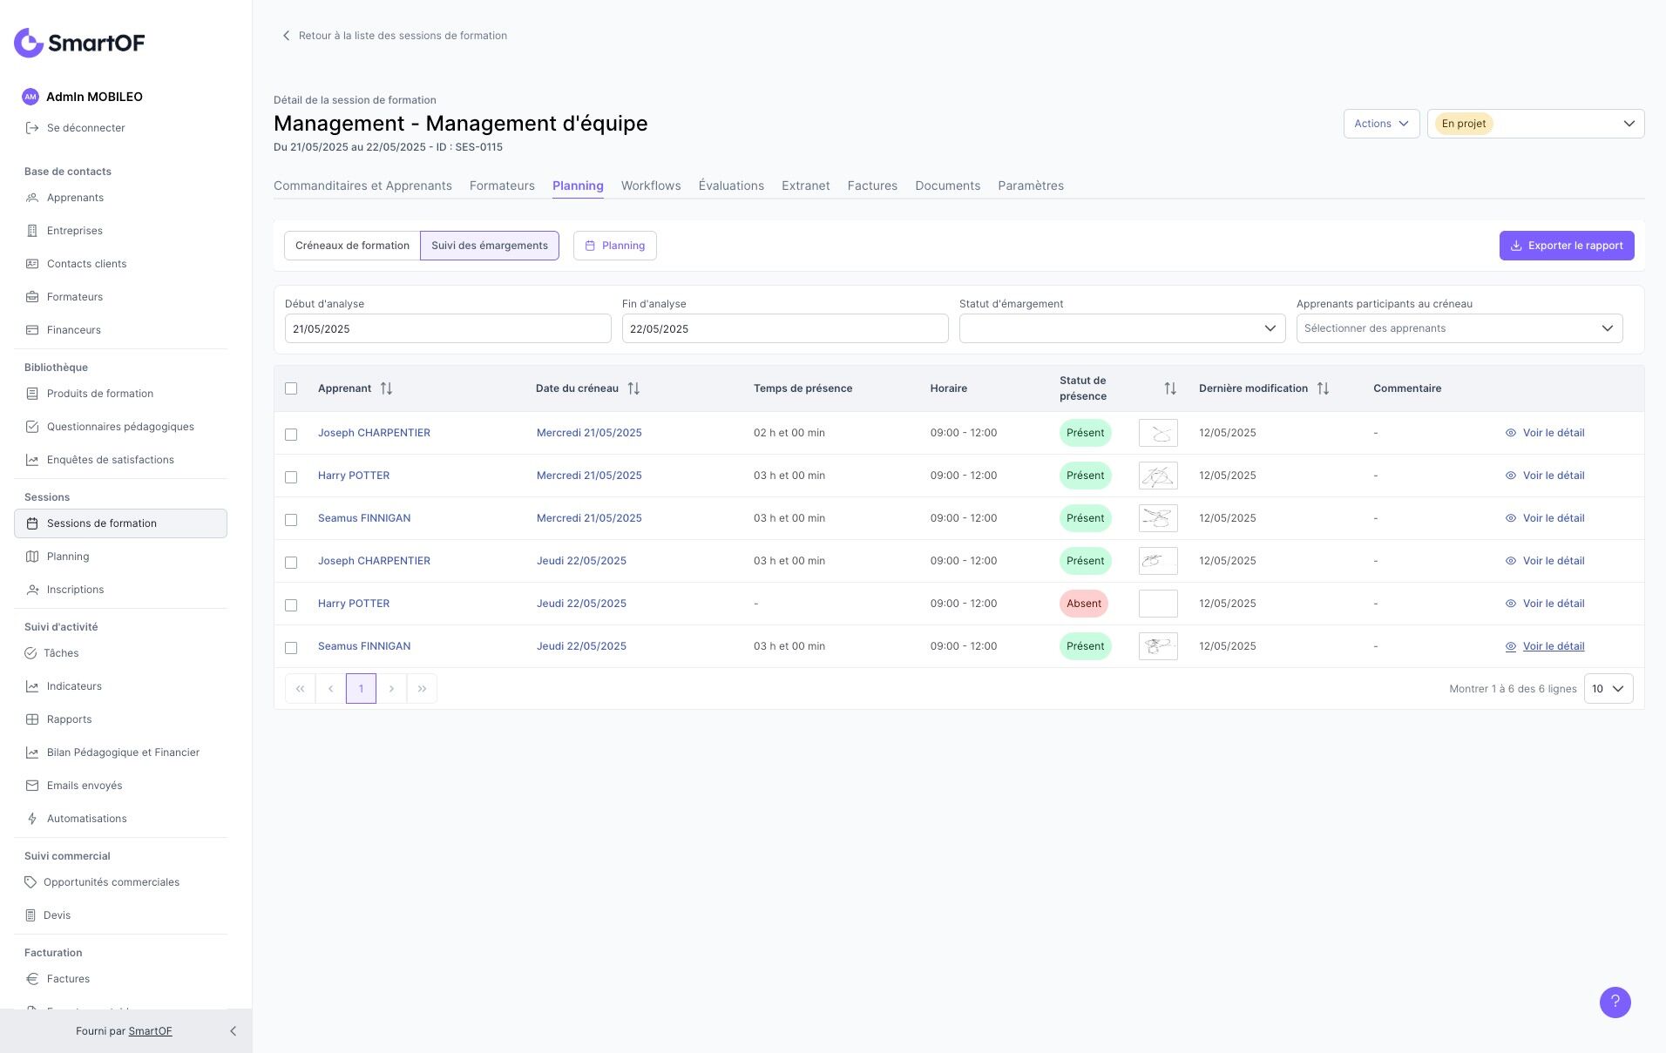Click the Début d'analyse date field
1666x1053 pixels.
[447, 328]
